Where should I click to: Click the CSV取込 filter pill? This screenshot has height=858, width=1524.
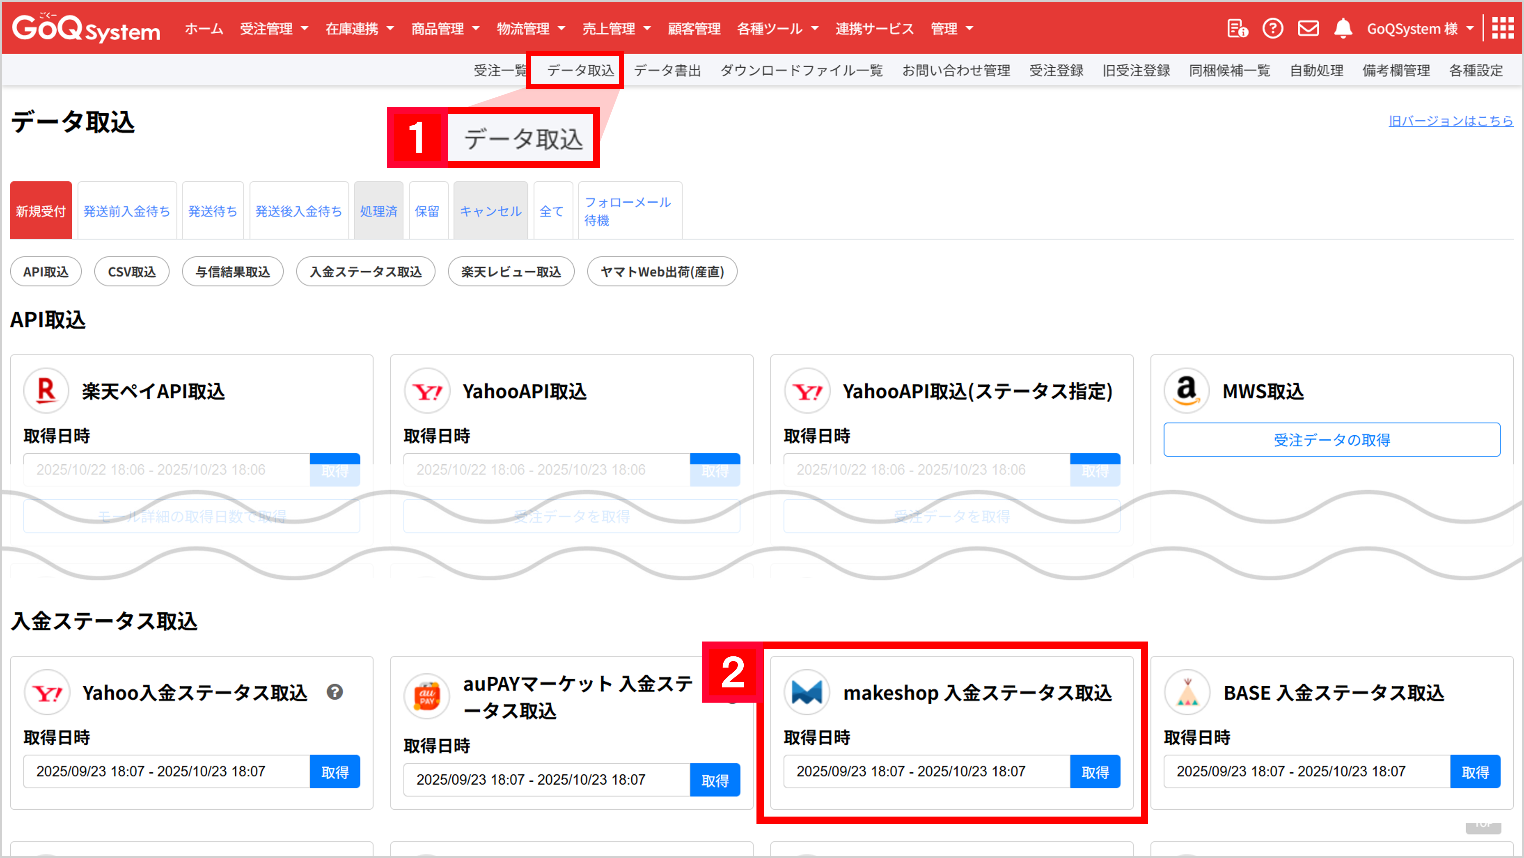[131, 272]
